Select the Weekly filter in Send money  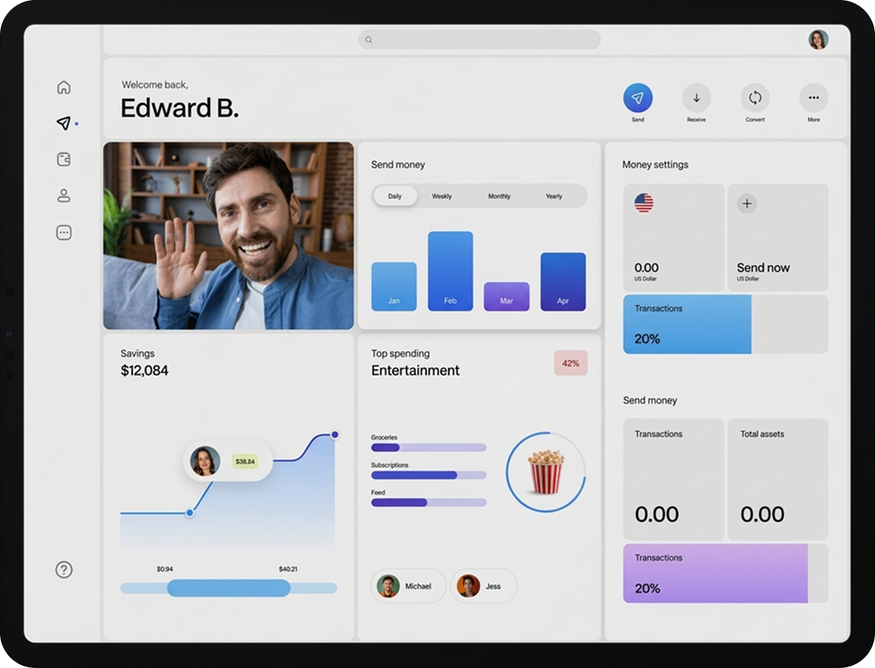click(441, 196)
